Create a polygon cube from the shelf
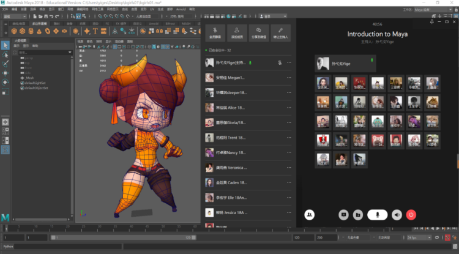459x254 pixels. [x=22, y=31]
